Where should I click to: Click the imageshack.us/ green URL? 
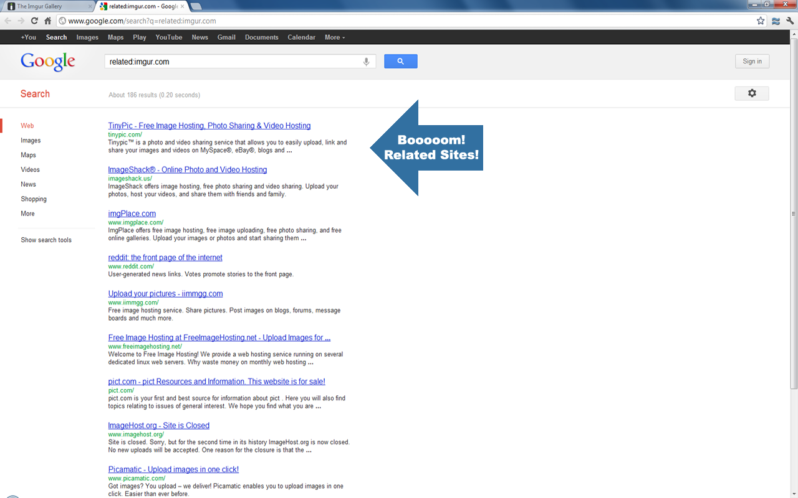click(x=130, y=179)
